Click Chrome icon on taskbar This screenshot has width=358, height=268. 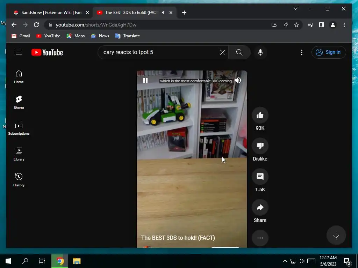[x=60, y=261]
